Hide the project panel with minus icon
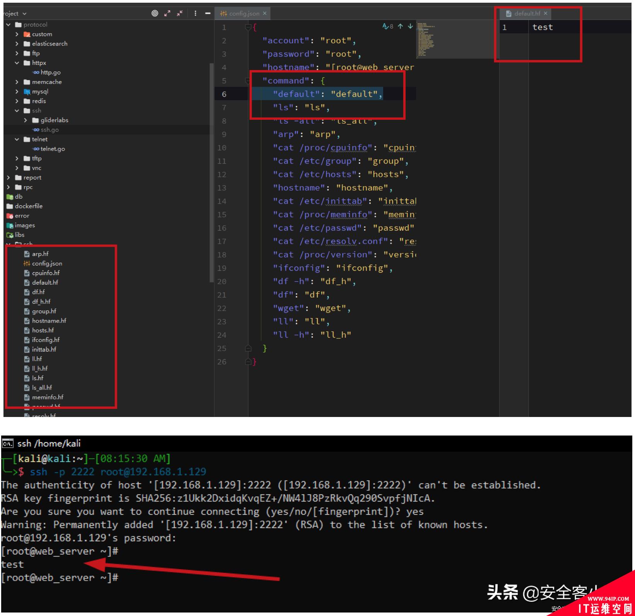635x616 pixels. (x=208, y=13)
